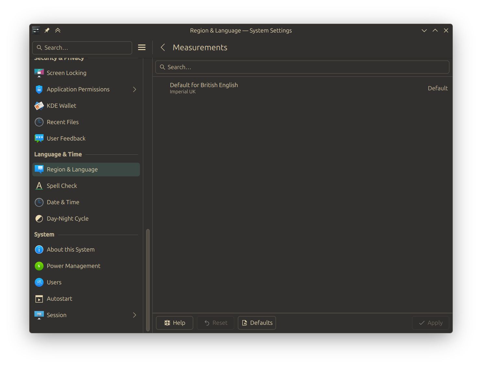Click the Autostart label

pyautogui.click(x=59, y=299)
